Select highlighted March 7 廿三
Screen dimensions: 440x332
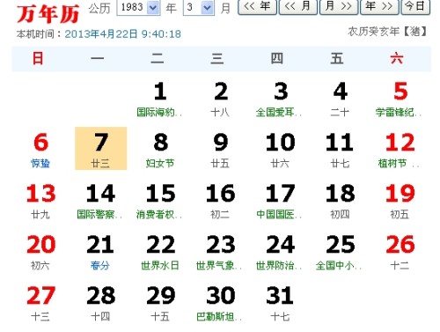[x=100, y=149]
